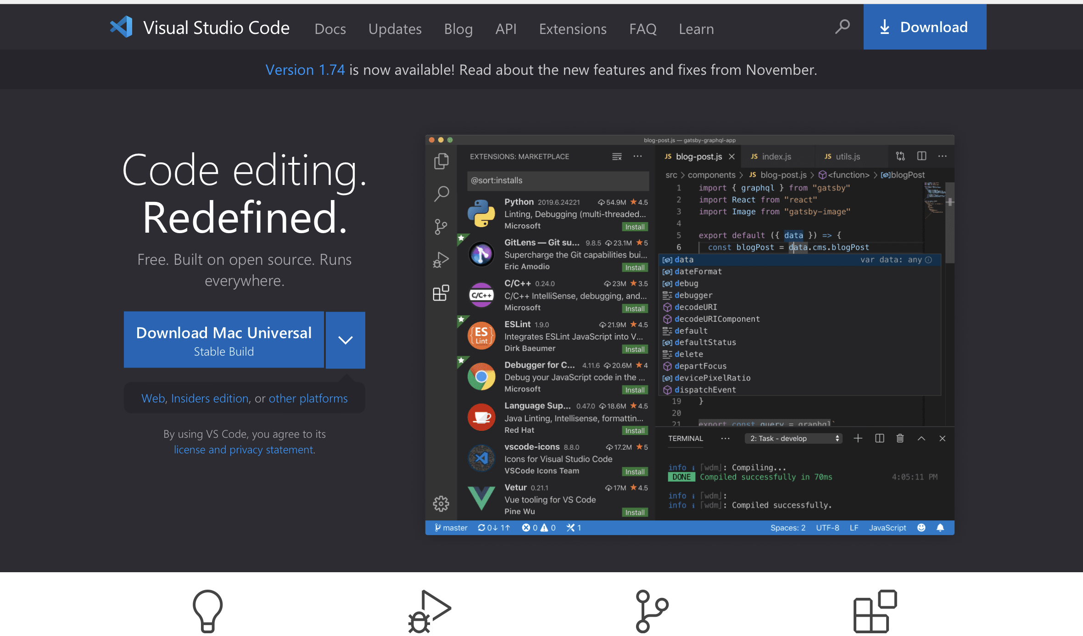Click the search magnifier icon in navbar
The image size is (1083, 636).
click(842, 27)
